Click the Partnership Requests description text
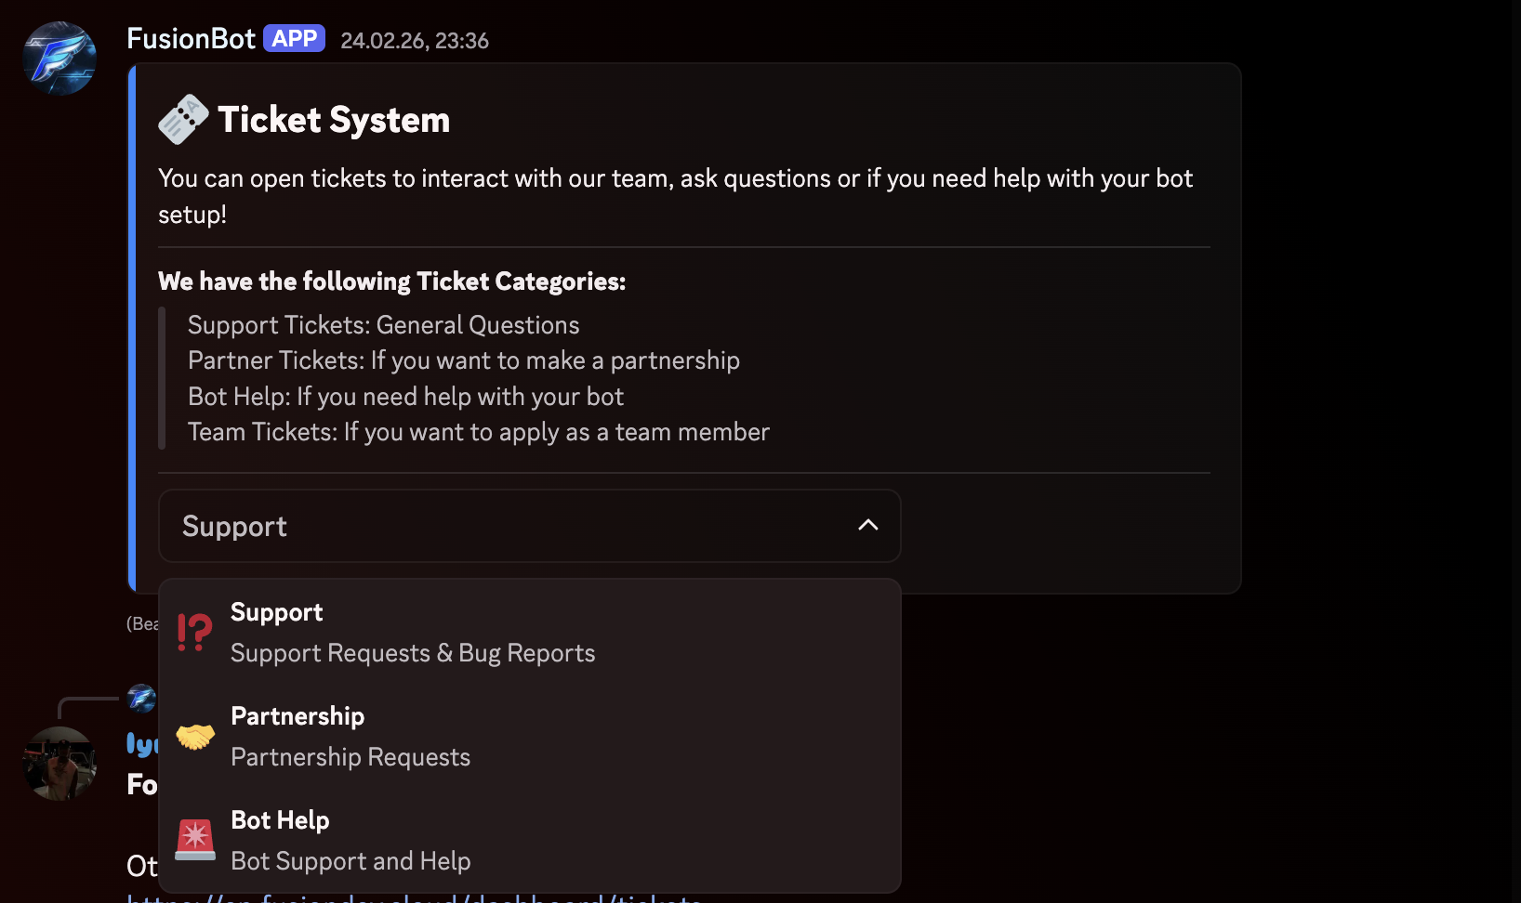The height and width of the screenshot is (903, 1521). click(x=350, y=756)
